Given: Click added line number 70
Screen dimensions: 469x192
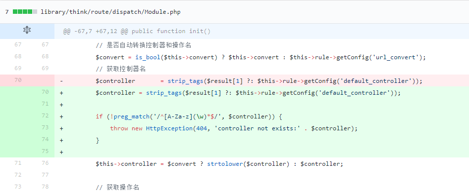Looking at the screenshot, I should [x=45, y=92].
